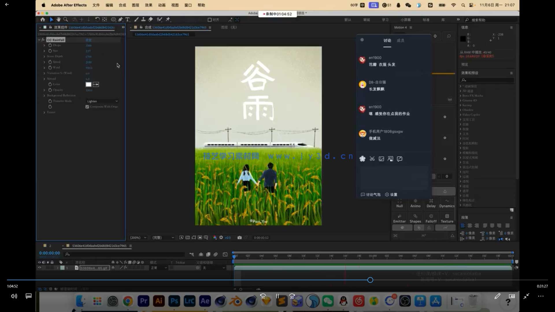Select the Pen tool
This screenshot has width=555, height=312.
pos(121,19)
